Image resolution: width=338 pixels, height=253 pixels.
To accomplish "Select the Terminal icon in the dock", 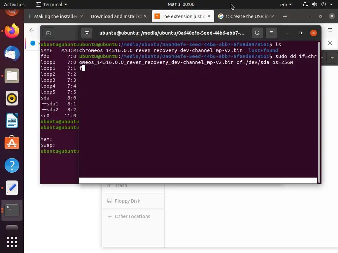I will (12, 210).
